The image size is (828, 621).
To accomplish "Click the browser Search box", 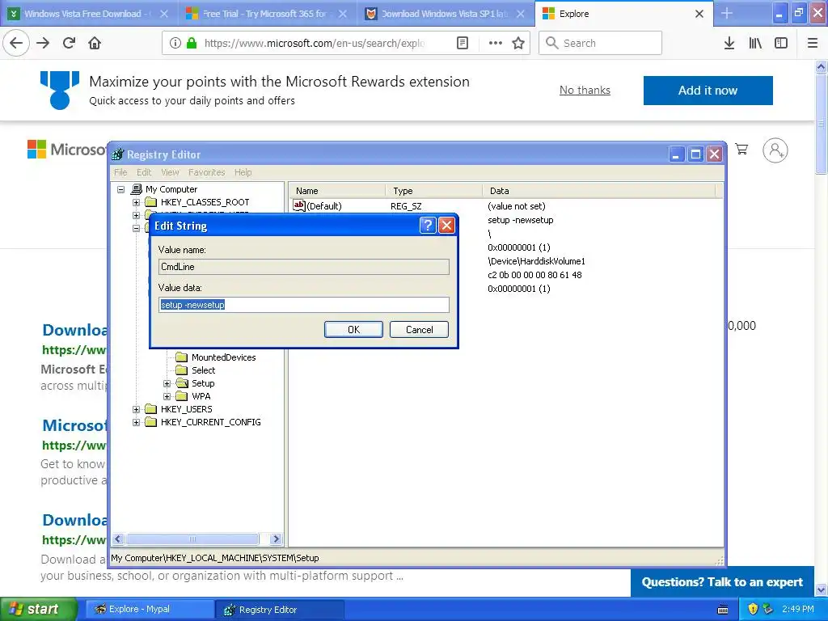I will [600, 43].
